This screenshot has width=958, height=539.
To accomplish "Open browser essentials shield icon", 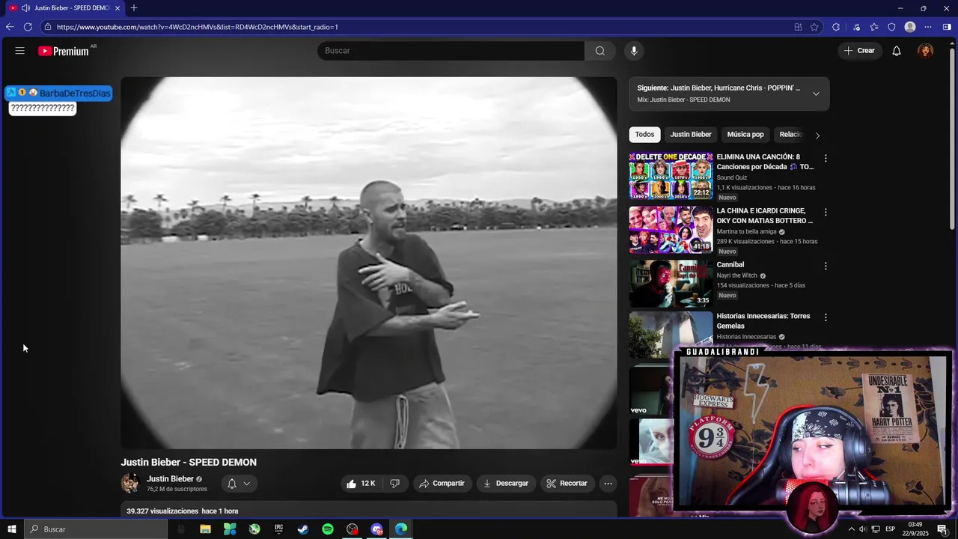I will point(891,27).
